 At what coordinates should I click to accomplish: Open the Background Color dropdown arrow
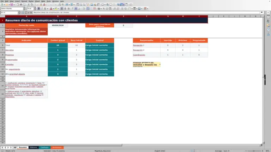pos(58,8)
